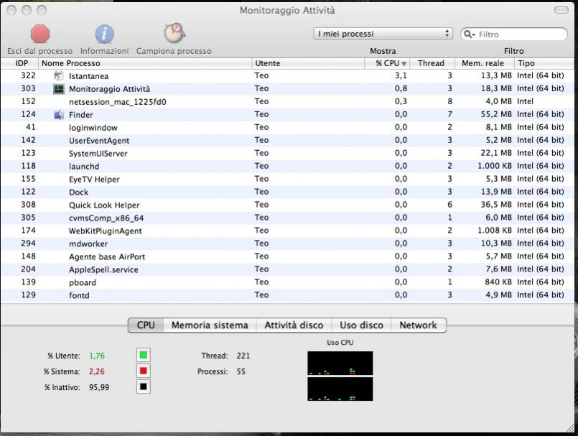Click the window resize grip corner
Screen dimensions: 578x436
(x=570, y=427)
